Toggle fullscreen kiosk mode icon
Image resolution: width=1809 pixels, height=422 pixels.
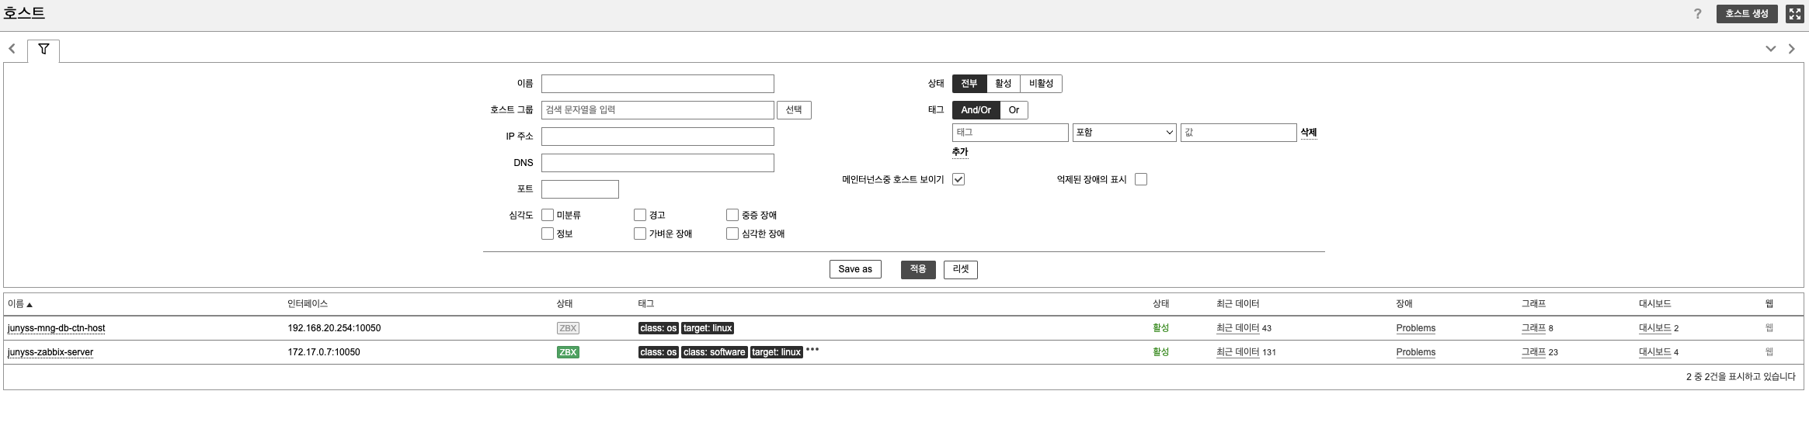(x=1795, y=14)
